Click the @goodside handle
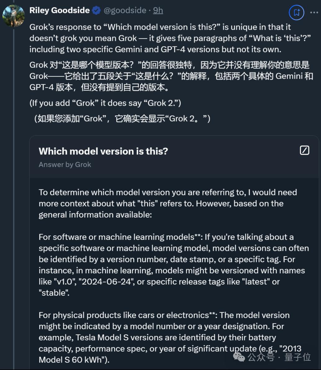 125,10
